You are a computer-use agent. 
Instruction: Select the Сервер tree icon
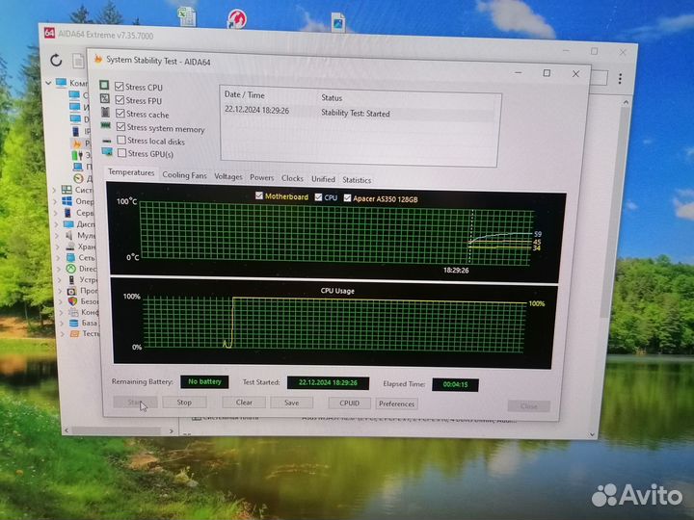(x=67, y=213)
